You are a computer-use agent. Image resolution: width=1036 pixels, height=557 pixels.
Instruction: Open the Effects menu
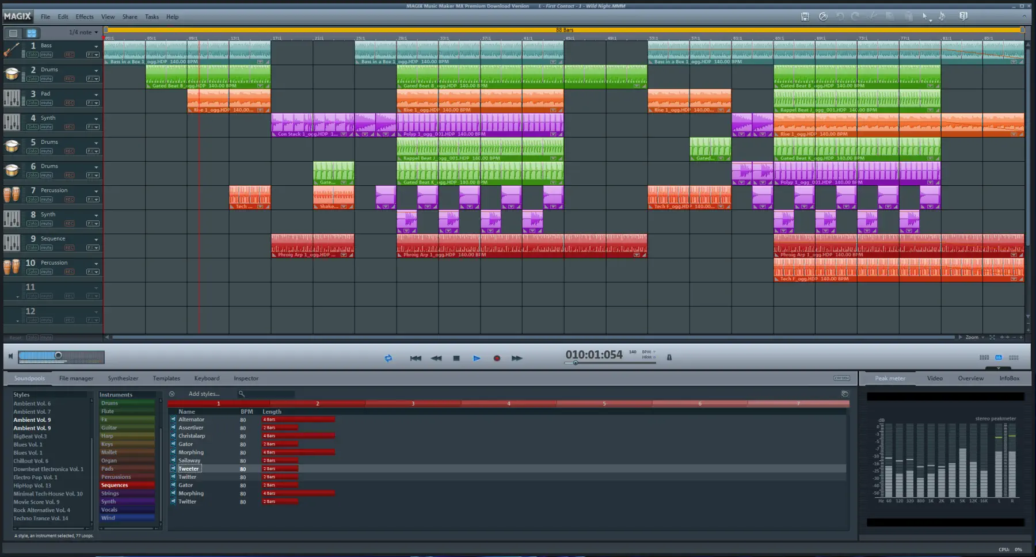tap(84, 17)
